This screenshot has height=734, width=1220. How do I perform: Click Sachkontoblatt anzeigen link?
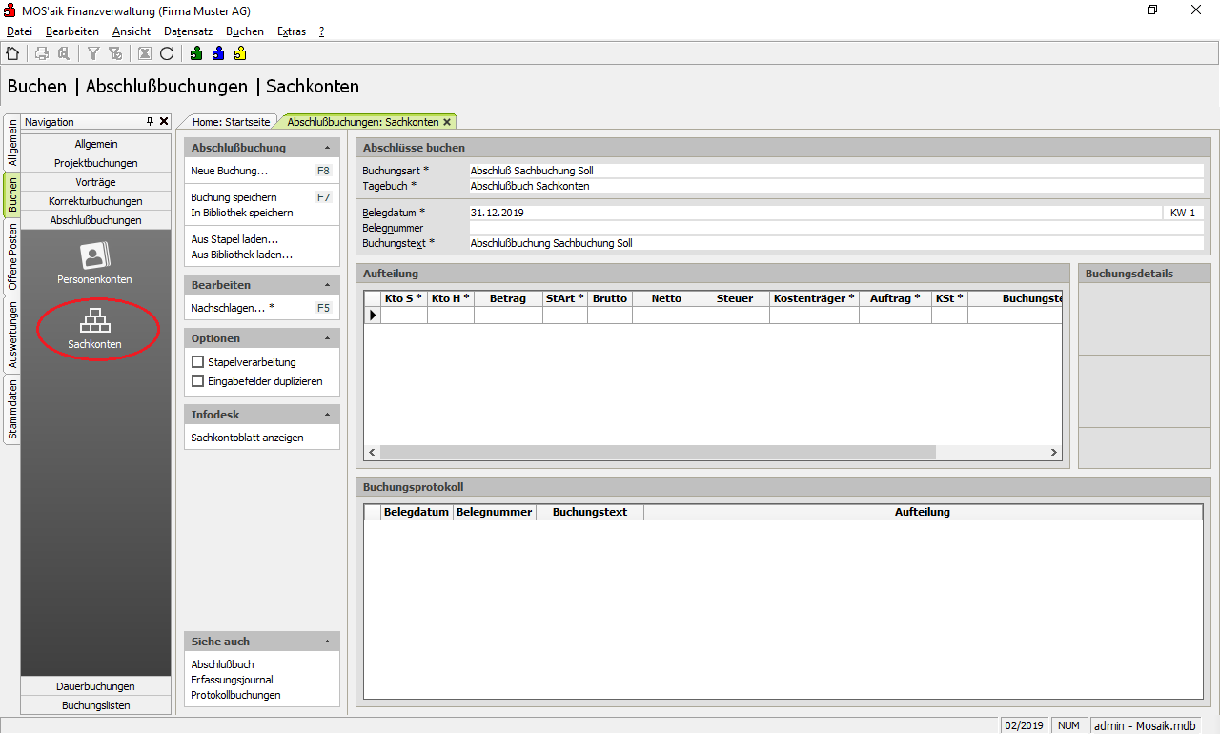click(247, 438)
